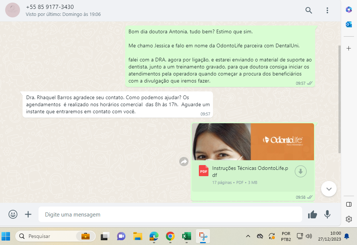The image size is (357, 245).
Task: Toggle the Edge sidebar panel layout
Action: click(x=348, y=204)
